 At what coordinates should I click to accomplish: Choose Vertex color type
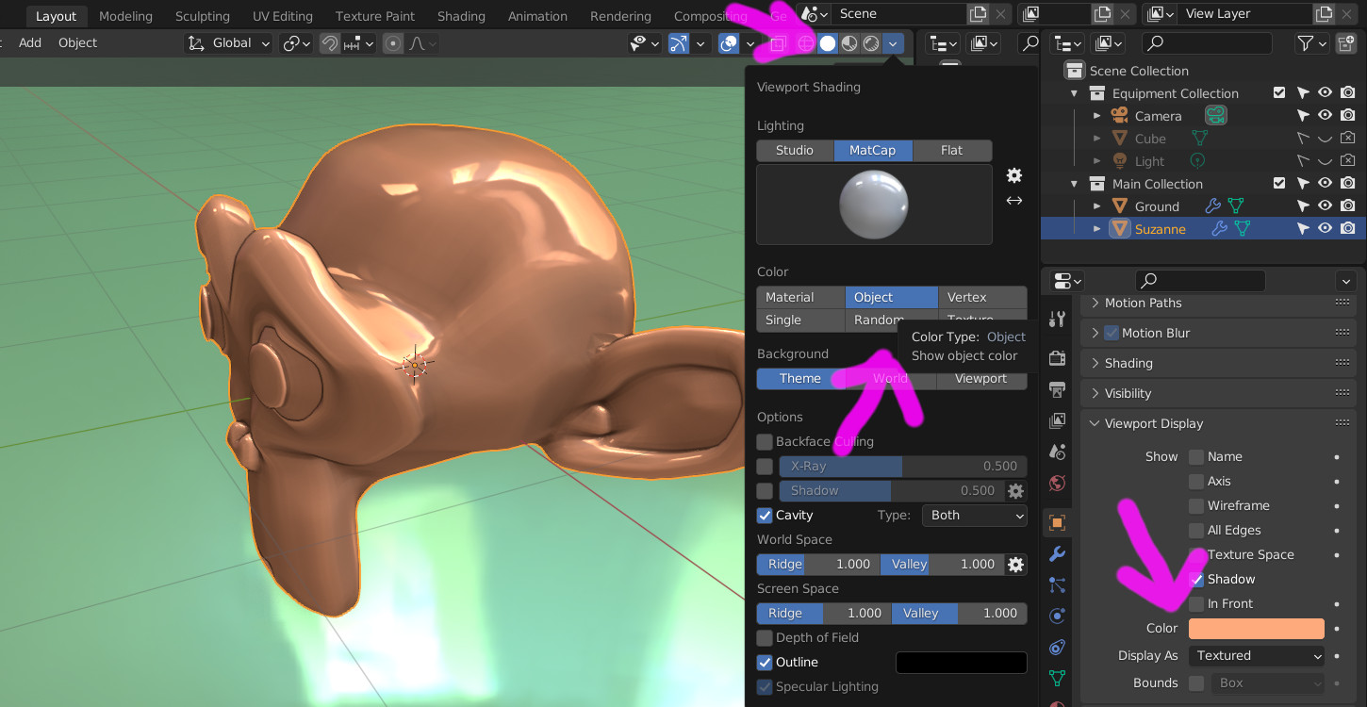point(982,297)
